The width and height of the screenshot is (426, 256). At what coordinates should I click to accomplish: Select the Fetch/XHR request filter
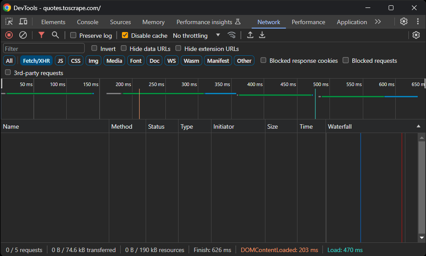pyautogui.click(x=36, y=61)
